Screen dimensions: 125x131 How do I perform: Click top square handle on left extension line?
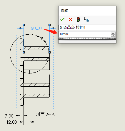tap(24, 25)
